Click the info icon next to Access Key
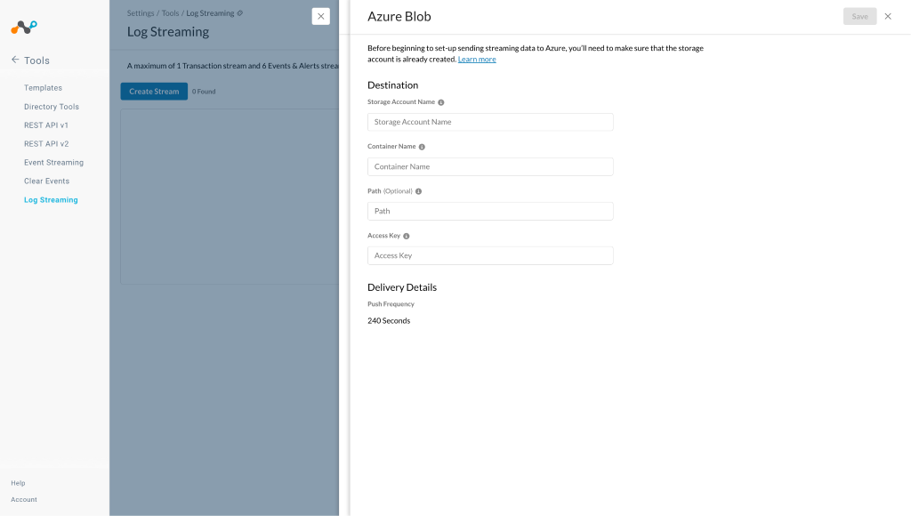The height and width of the screenshot is (516, 911). [406, 236]
